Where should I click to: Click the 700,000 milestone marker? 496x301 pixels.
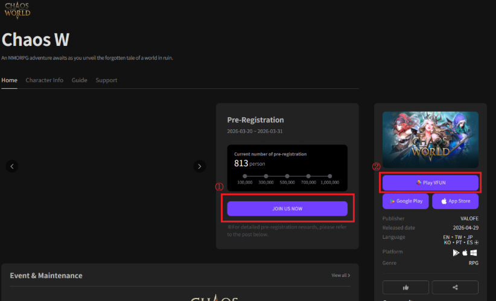[x=308, y=176]
